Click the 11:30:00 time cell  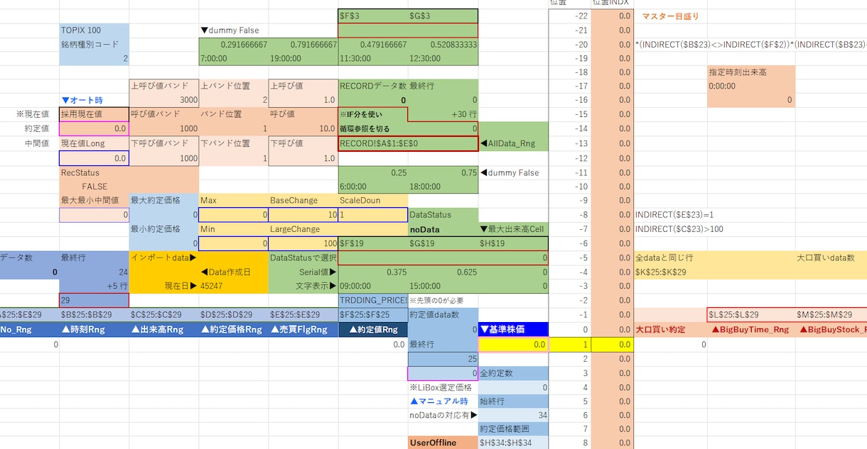pos(372,58)
